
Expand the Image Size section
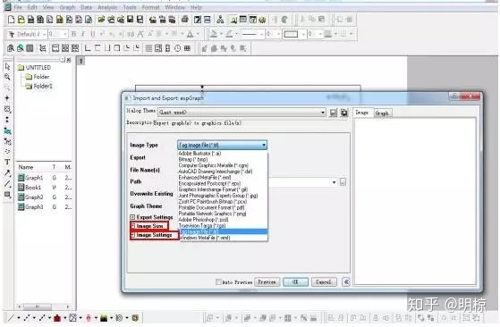pos(133,225)
